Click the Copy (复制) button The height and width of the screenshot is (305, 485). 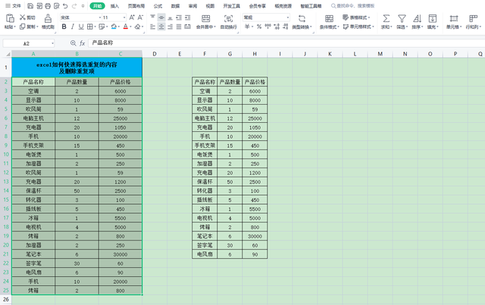[29, 27]
